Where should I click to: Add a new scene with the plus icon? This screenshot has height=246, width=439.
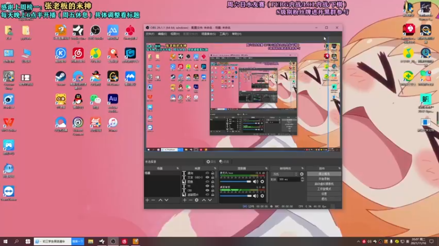tap(147, 200)
